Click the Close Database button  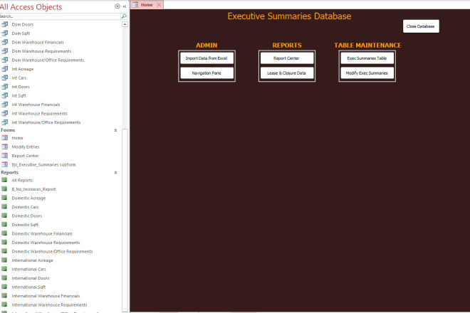[x=420, y=26]
